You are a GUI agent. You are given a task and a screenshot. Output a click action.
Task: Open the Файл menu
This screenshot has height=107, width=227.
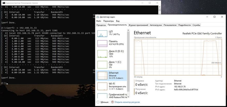click(x=99, y=21)
